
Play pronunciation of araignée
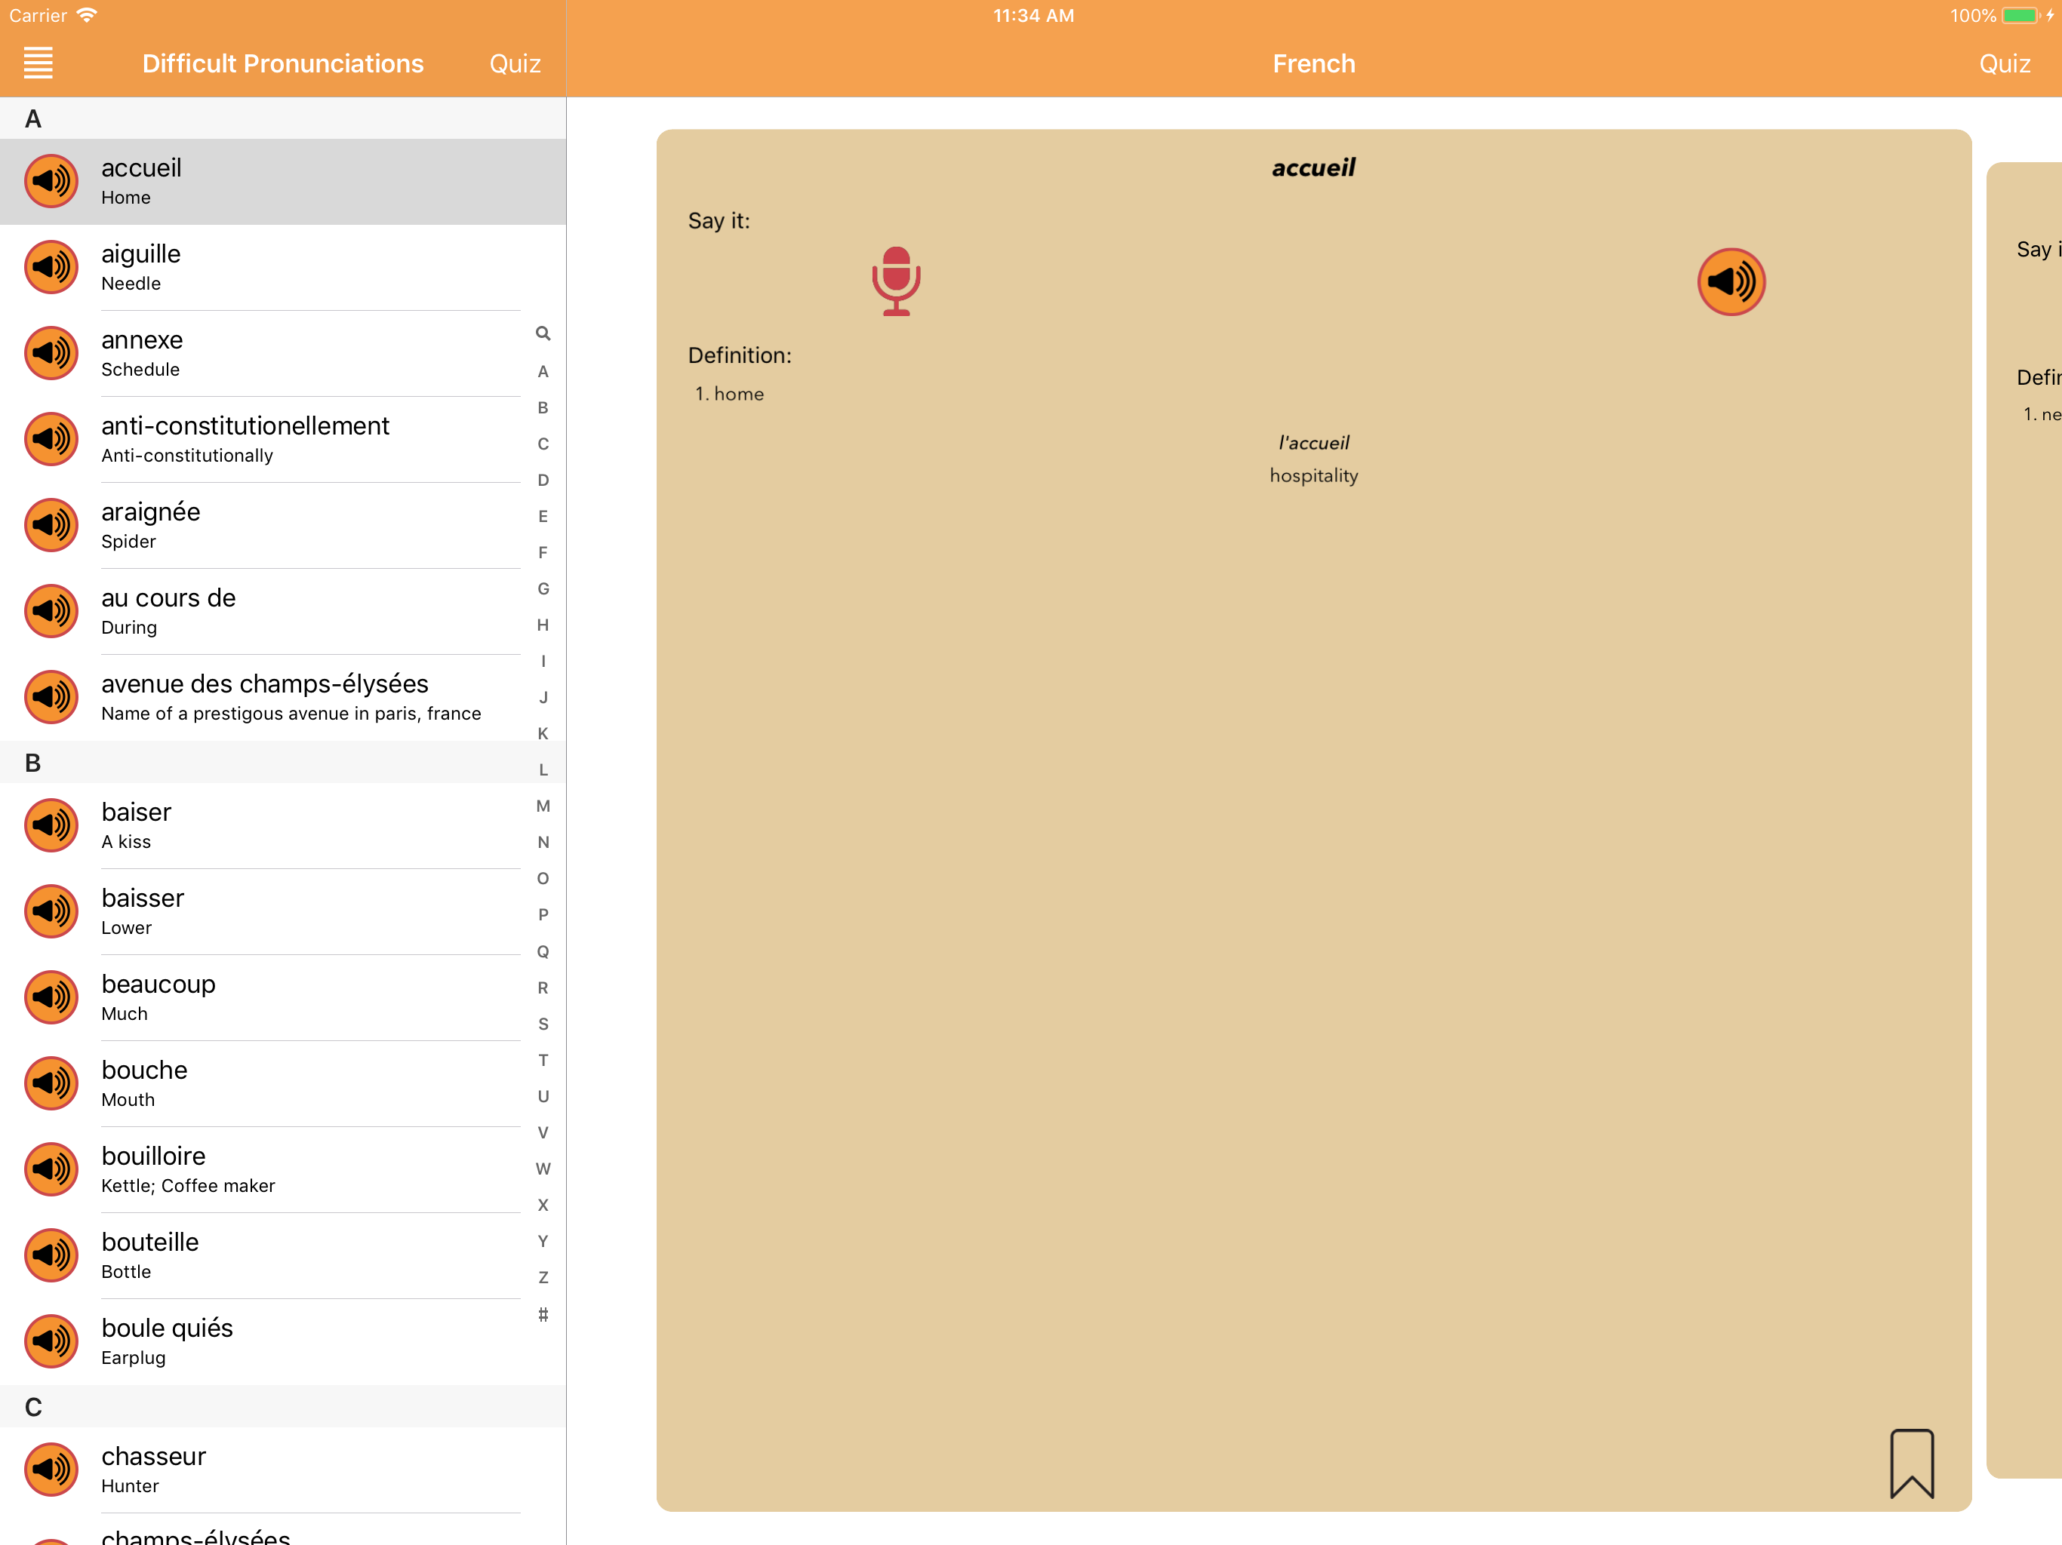tap(51, 526)
